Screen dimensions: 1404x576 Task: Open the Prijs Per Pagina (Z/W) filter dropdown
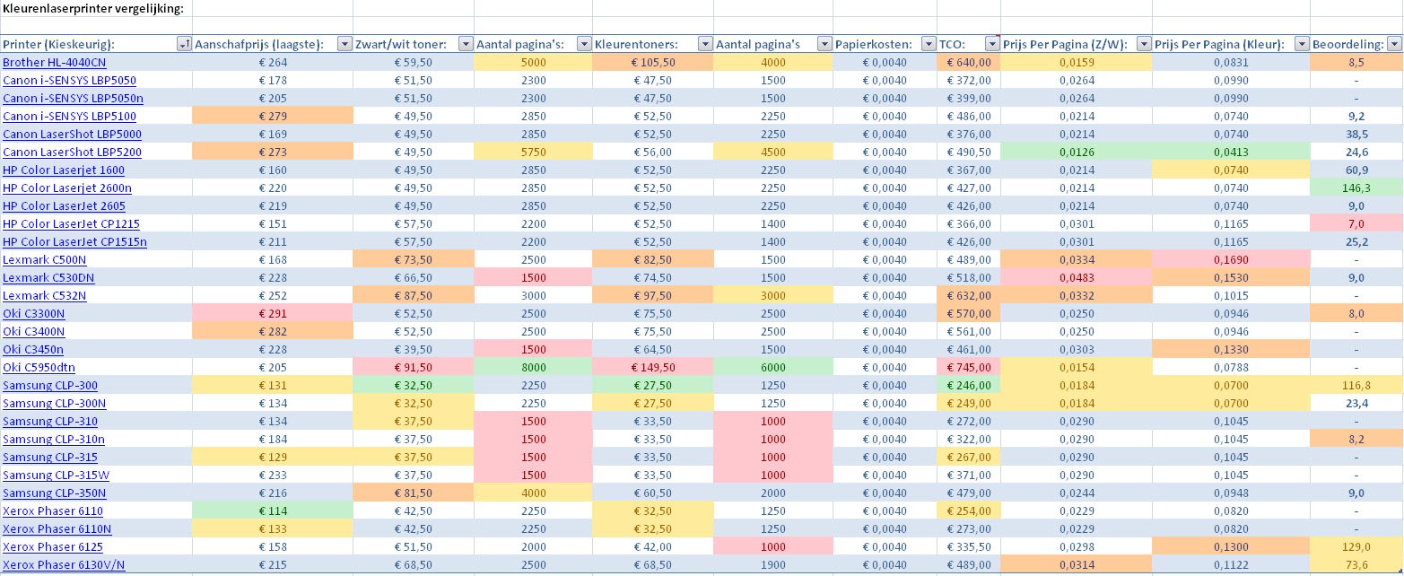pyautogui.click(x=1144, y=44)
